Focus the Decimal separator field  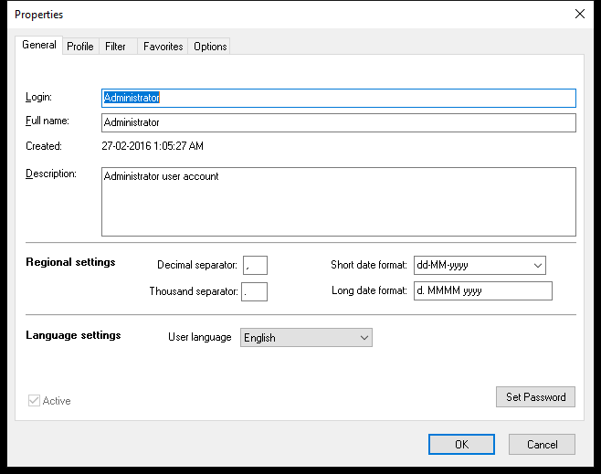pos(255,265)
